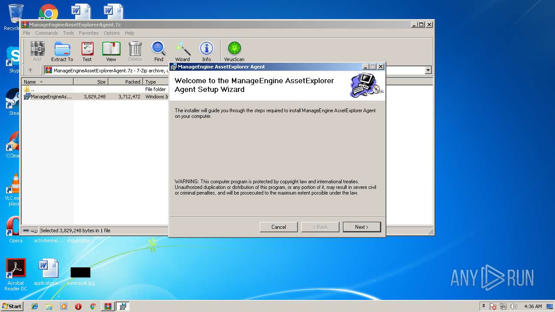Click the network tray icon

pyautogui.click(x=503, y=306)
